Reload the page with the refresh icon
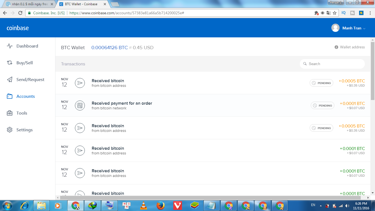This screenshot has width=375, height=211. point(20,13)
